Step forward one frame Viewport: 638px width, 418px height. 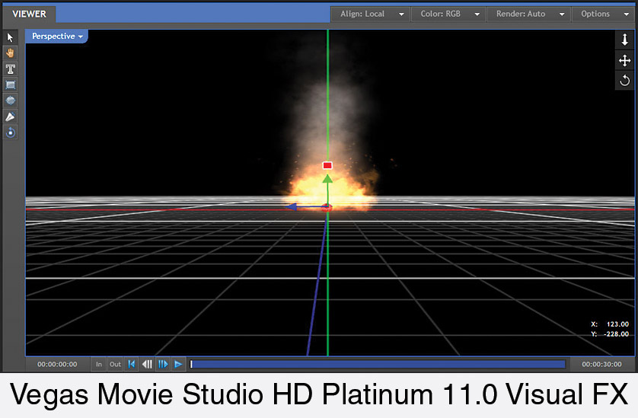coord(163,364)
